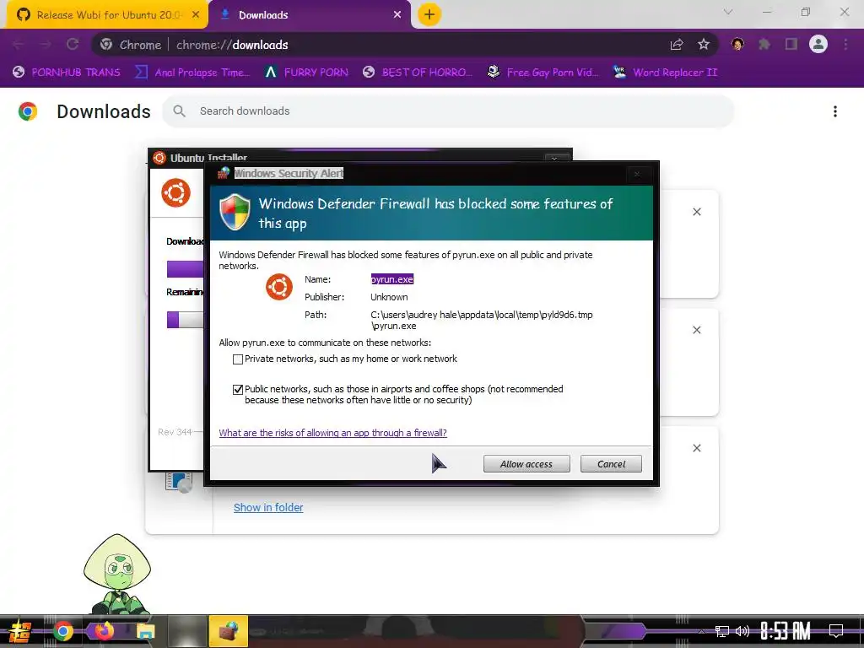Remove the first download card with X
Screen dimensions: 864x648
point(697,212)
